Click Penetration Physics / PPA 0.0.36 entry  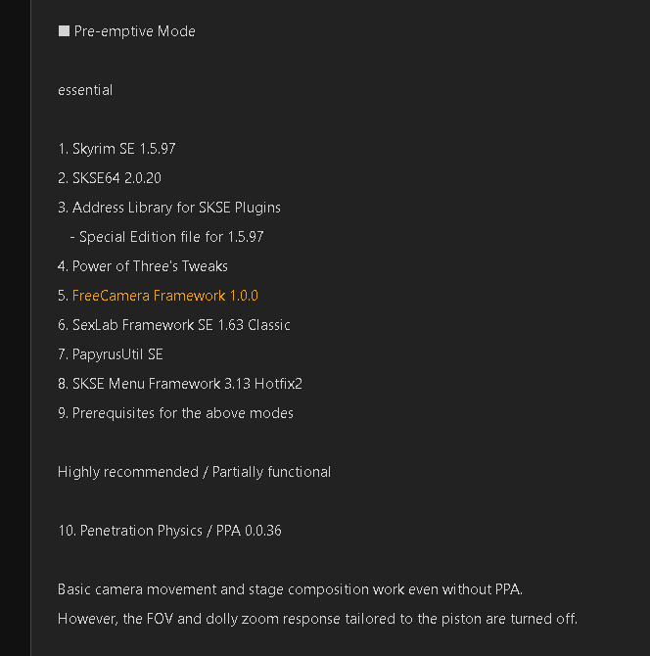(169, 531)
